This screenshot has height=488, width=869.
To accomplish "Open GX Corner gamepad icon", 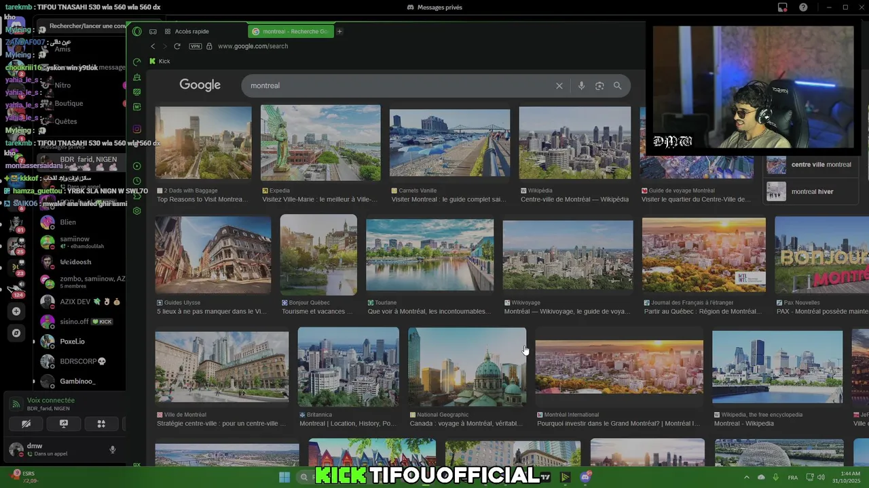I will coord(153,31).
